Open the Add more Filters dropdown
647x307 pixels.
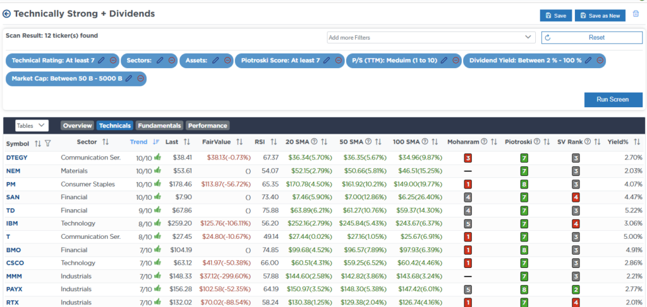[432, 38]
